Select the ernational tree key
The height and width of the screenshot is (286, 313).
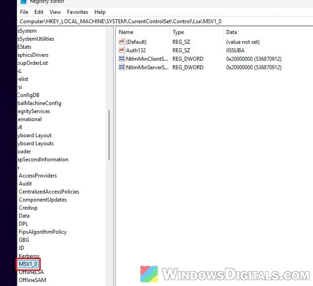30,119
